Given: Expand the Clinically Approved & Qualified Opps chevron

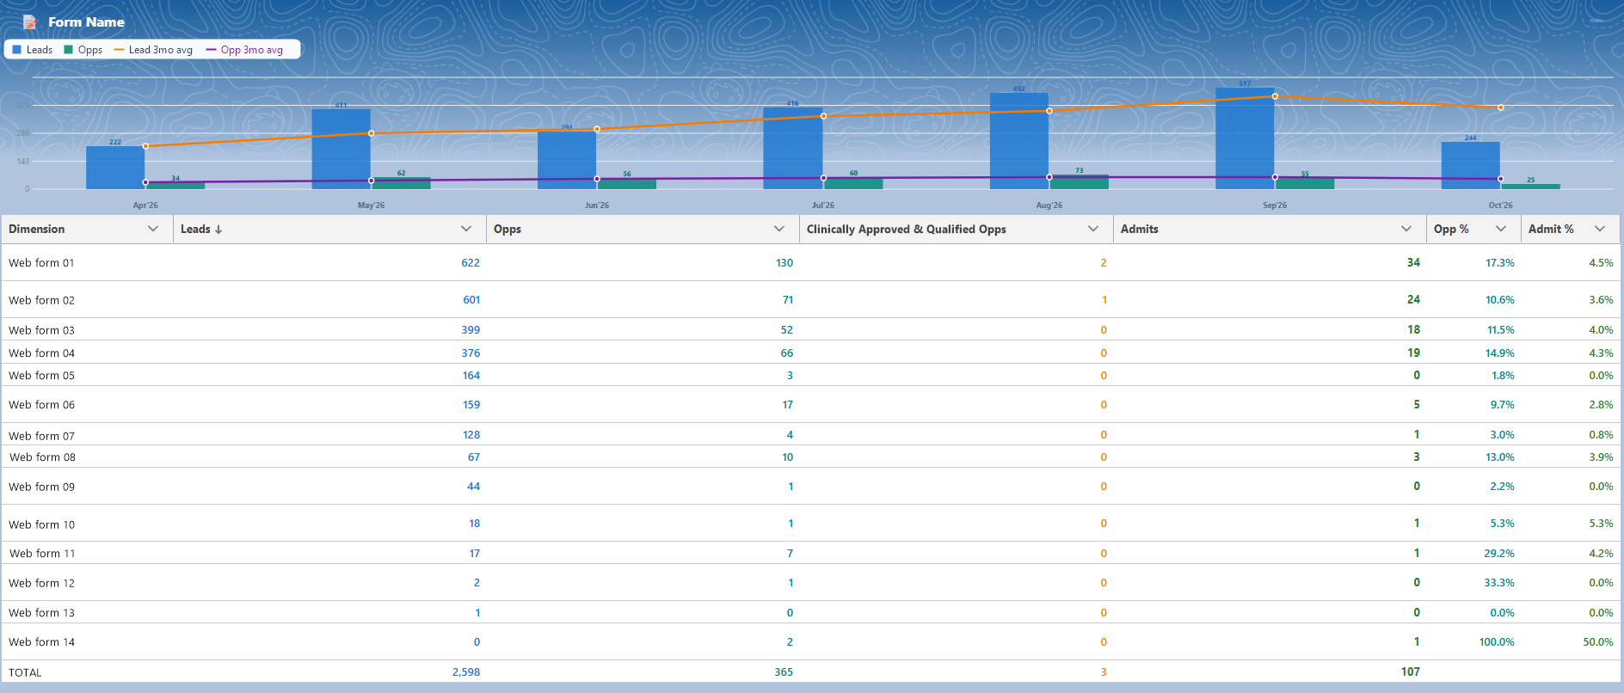Looking at the screenshot, I should click(1093, 229).
